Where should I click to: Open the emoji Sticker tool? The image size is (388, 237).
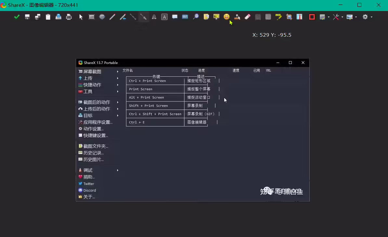pos(227,17)
